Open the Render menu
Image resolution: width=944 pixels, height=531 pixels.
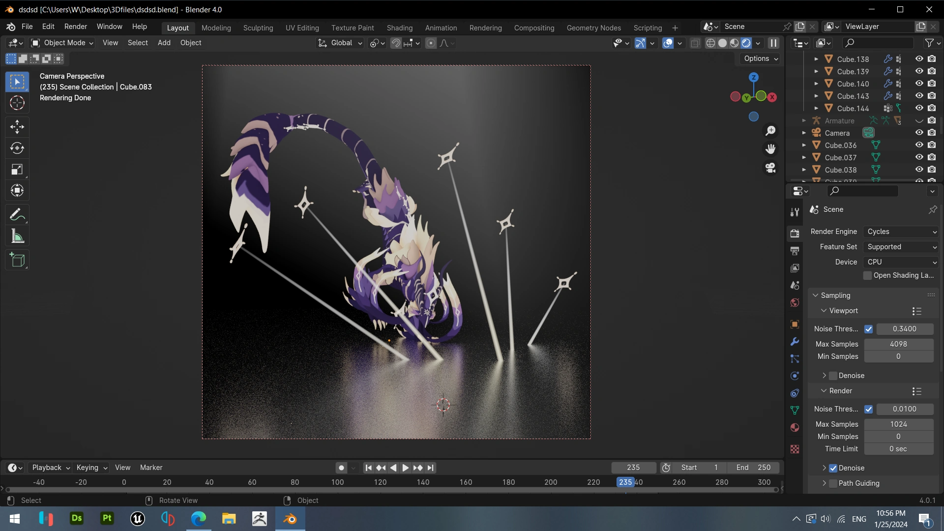click(x=75, y=27)
